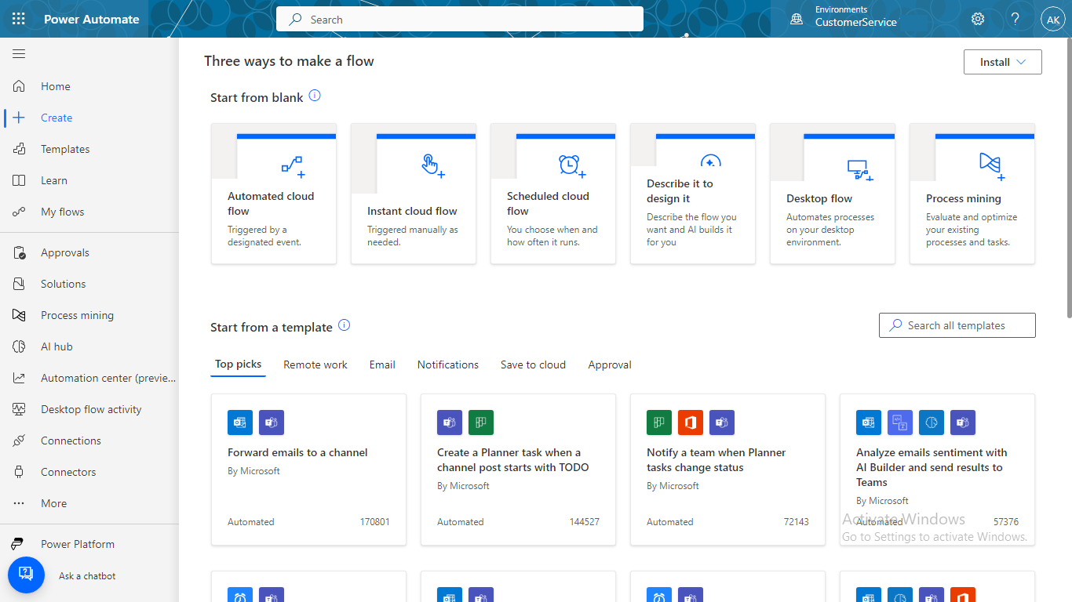Select the Automated cloud flow card
1072x602 pixels.
click(273, 194)
